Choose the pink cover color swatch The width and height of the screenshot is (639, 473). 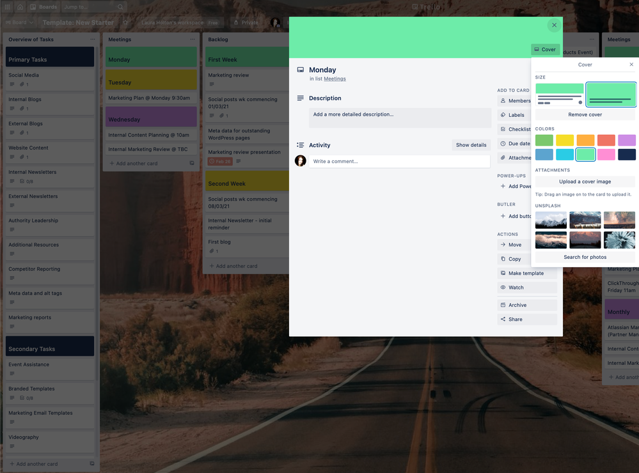[606, 155]
